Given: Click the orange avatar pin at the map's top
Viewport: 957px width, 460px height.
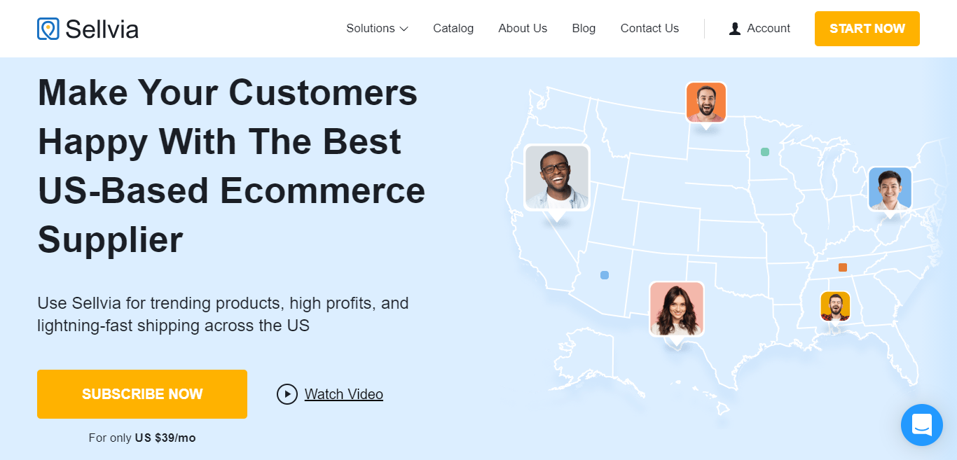Looking at the screenshot, I should point(705,102).
